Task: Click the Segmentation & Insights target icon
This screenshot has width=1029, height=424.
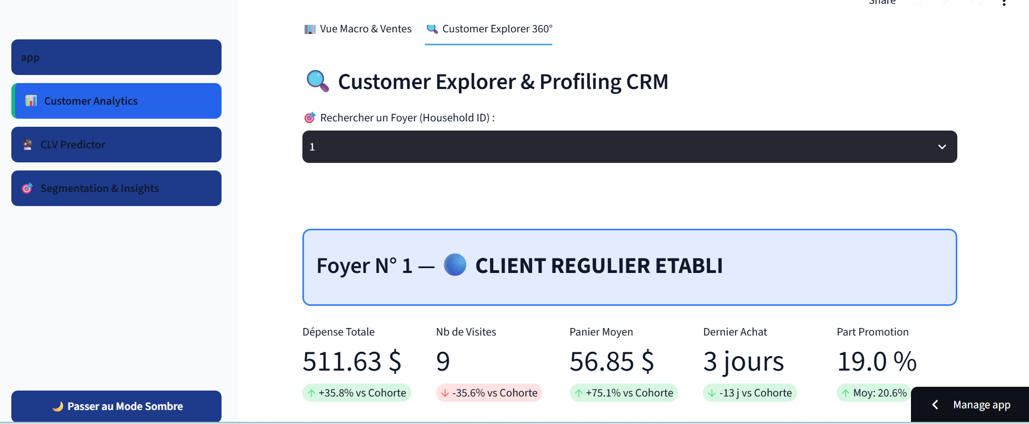Action: (x=27, y=188)
